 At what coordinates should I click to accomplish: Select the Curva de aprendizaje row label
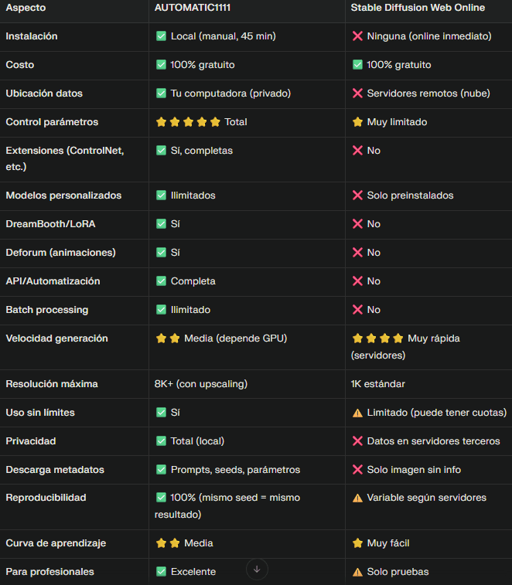[56, 543]
